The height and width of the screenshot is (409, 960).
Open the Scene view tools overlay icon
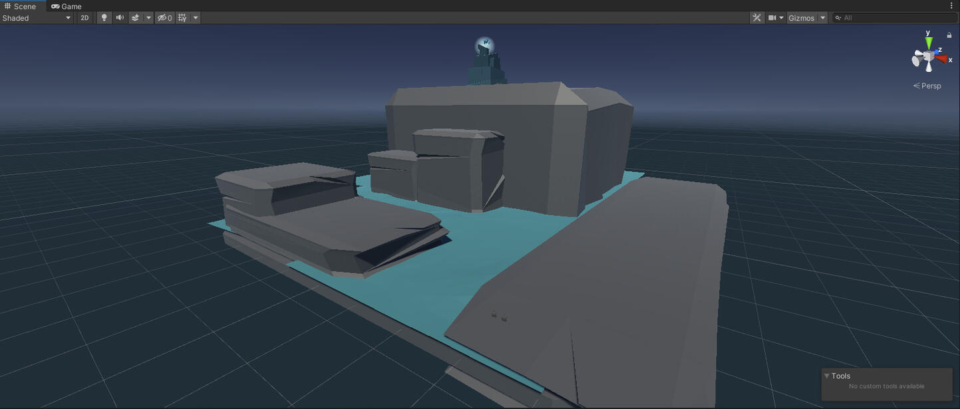[757, 17]
